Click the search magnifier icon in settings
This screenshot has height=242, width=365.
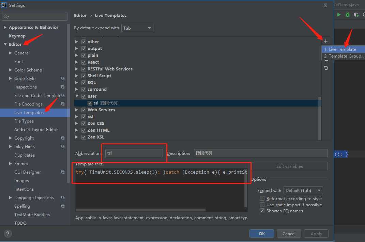click(x=6, y=16)
